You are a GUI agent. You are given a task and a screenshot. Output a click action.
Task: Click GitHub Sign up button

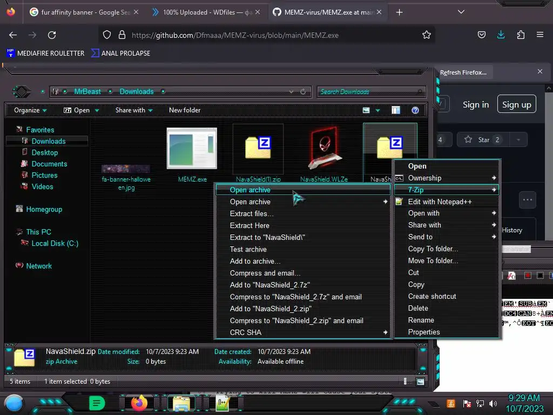[x=516, y=104]
